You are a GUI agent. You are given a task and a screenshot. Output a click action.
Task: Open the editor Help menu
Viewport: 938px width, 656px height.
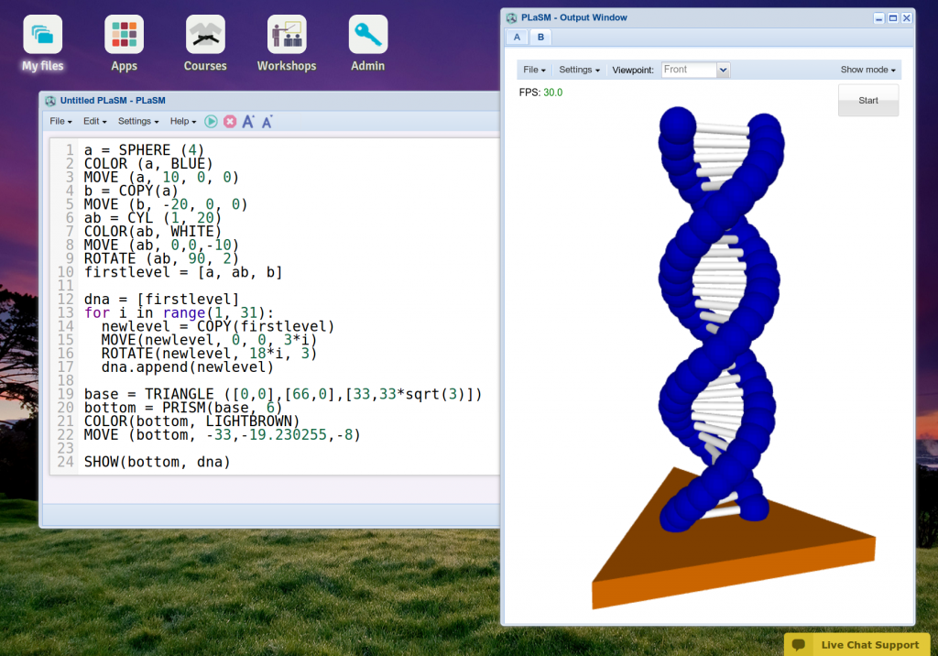coord(183,122)
